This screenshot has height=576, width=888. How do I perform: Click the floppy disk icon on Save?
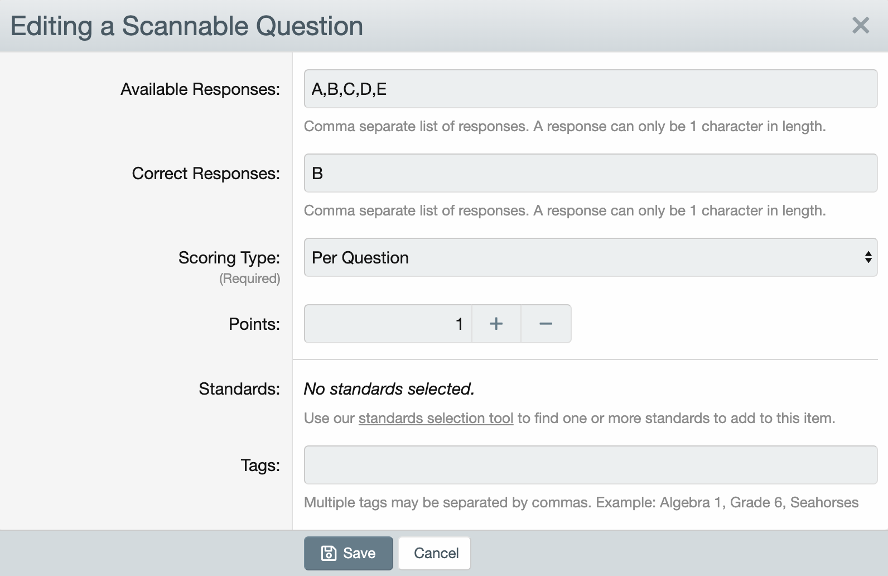click(x=329, y=553)
